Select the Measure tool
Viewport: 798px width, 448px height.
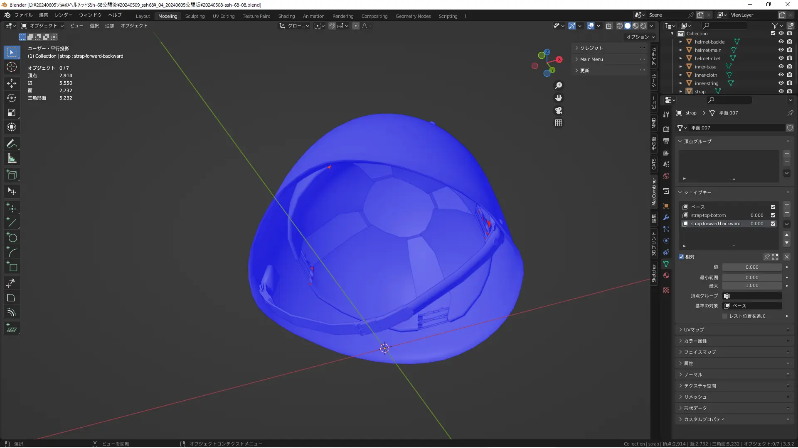tap(12, 158)
